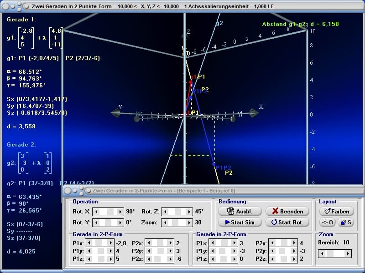Click the X axis label in plot
Image resolution: width=365 pixels, height=273 pixels.
[261, 106]
